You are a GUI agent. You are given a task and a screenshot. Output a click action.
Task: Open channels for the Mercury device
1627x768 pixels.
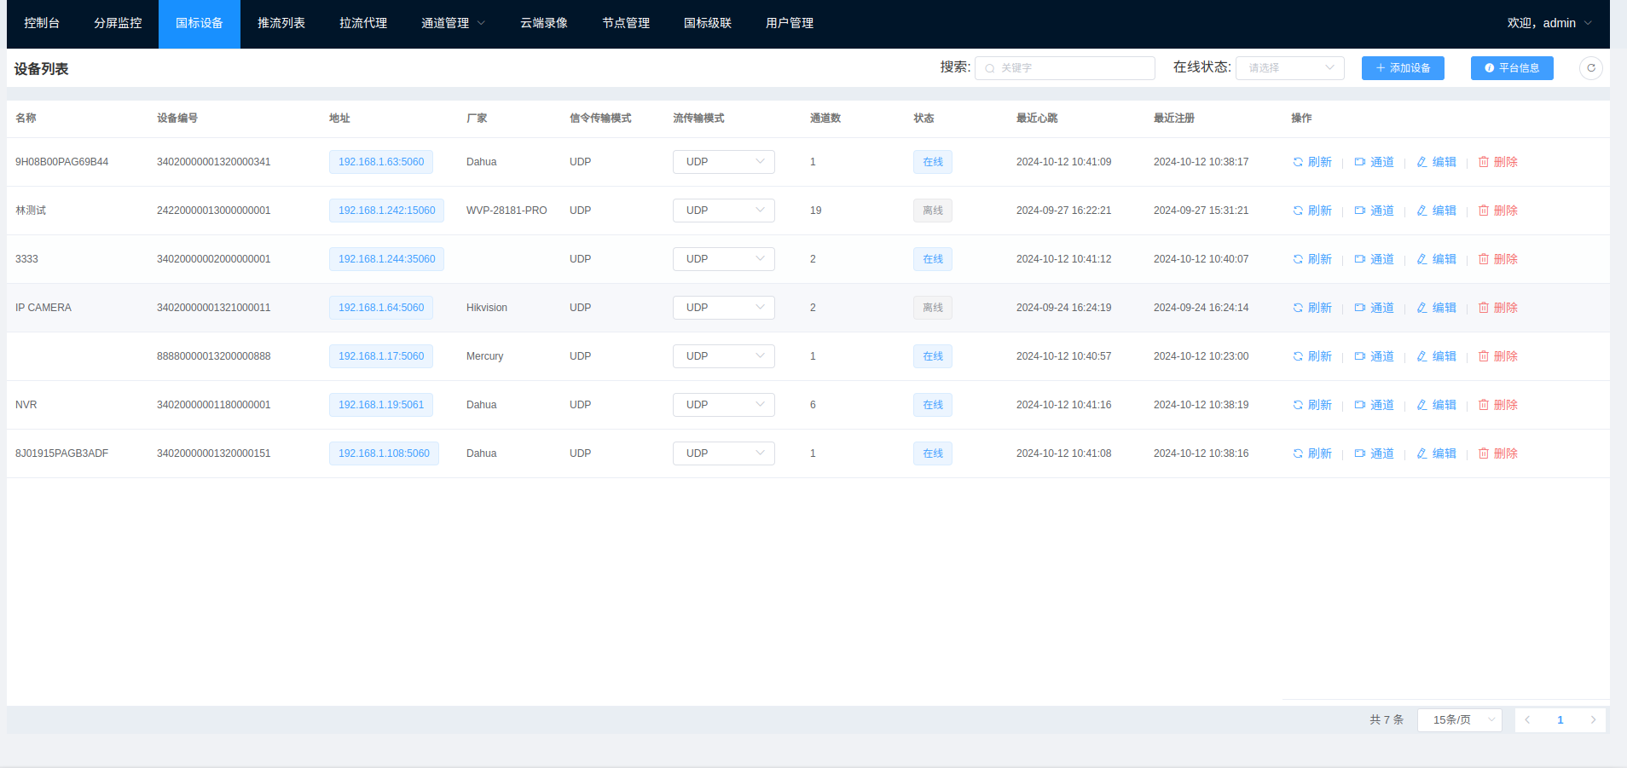pyautogui.click(x=1374, y=356)
